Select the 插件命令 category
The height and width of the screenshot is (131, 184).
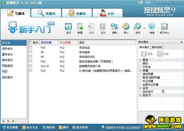14,49
